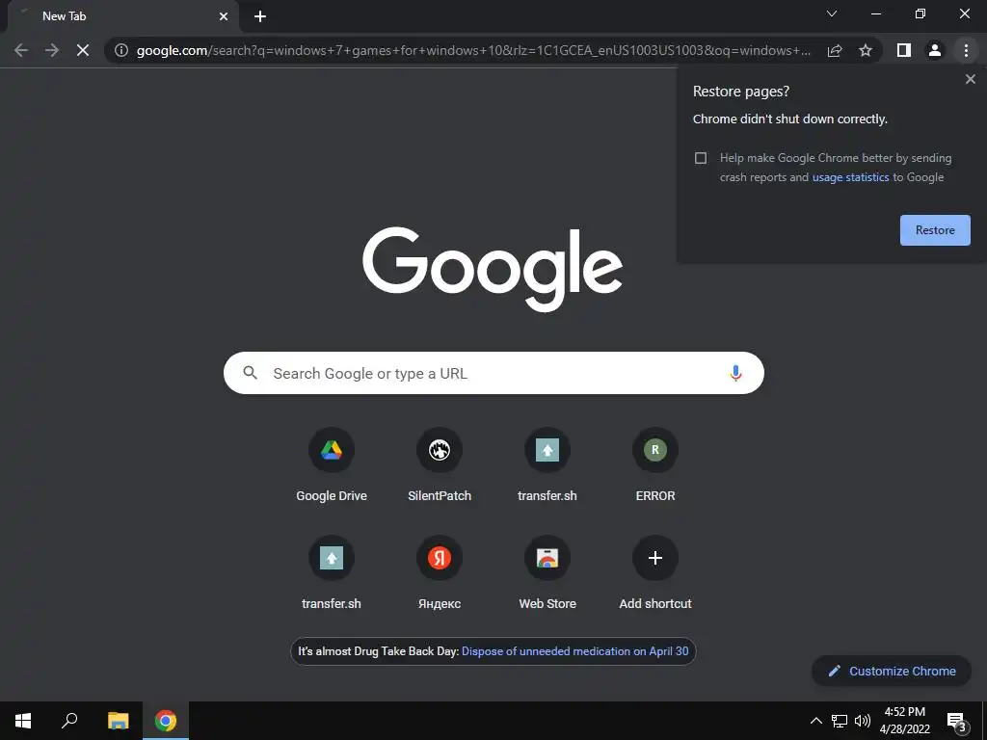Click the Search Google or type URL box
Image resolution: width=987 pixels, height=740 pixels.
(493, 373)
